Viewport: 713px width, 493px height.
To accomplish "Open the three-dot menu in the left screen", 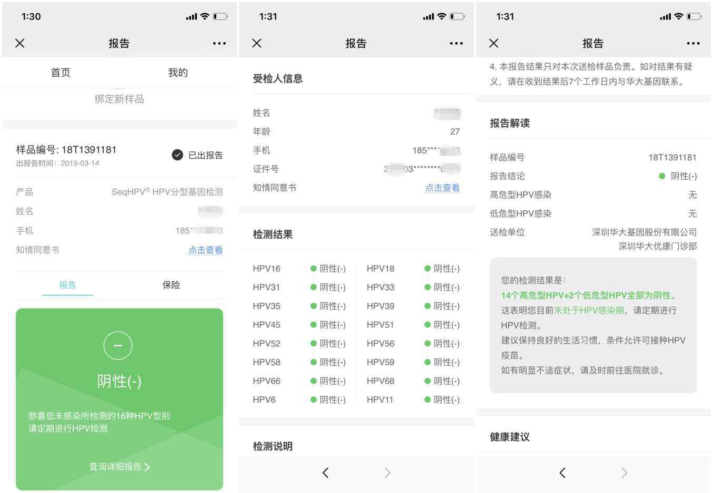I will [x=219, y=44].
